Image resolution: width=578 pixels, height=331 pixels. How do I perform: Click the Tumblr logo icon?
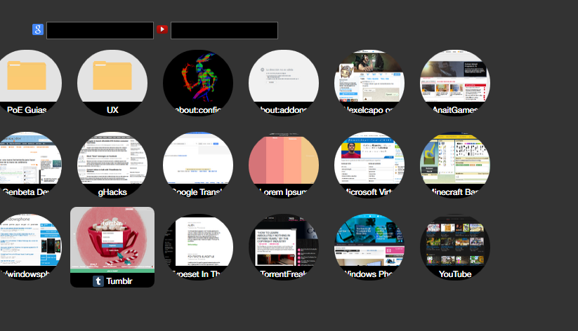coord(99,281)
